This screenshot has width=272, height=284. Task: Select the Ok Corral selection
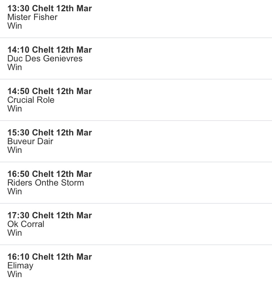click(26, 224)
